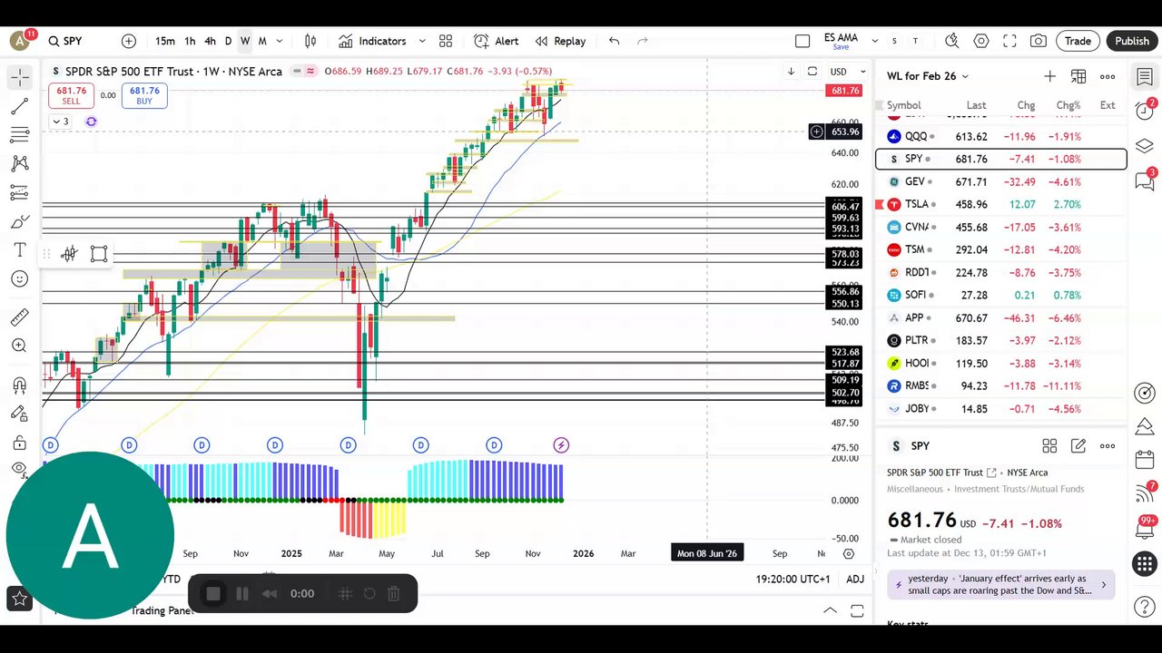Screen dimensions: 1162x653
Task: Select the Text annotation tool
Action: pyautogui.click(x=19, y=250)
